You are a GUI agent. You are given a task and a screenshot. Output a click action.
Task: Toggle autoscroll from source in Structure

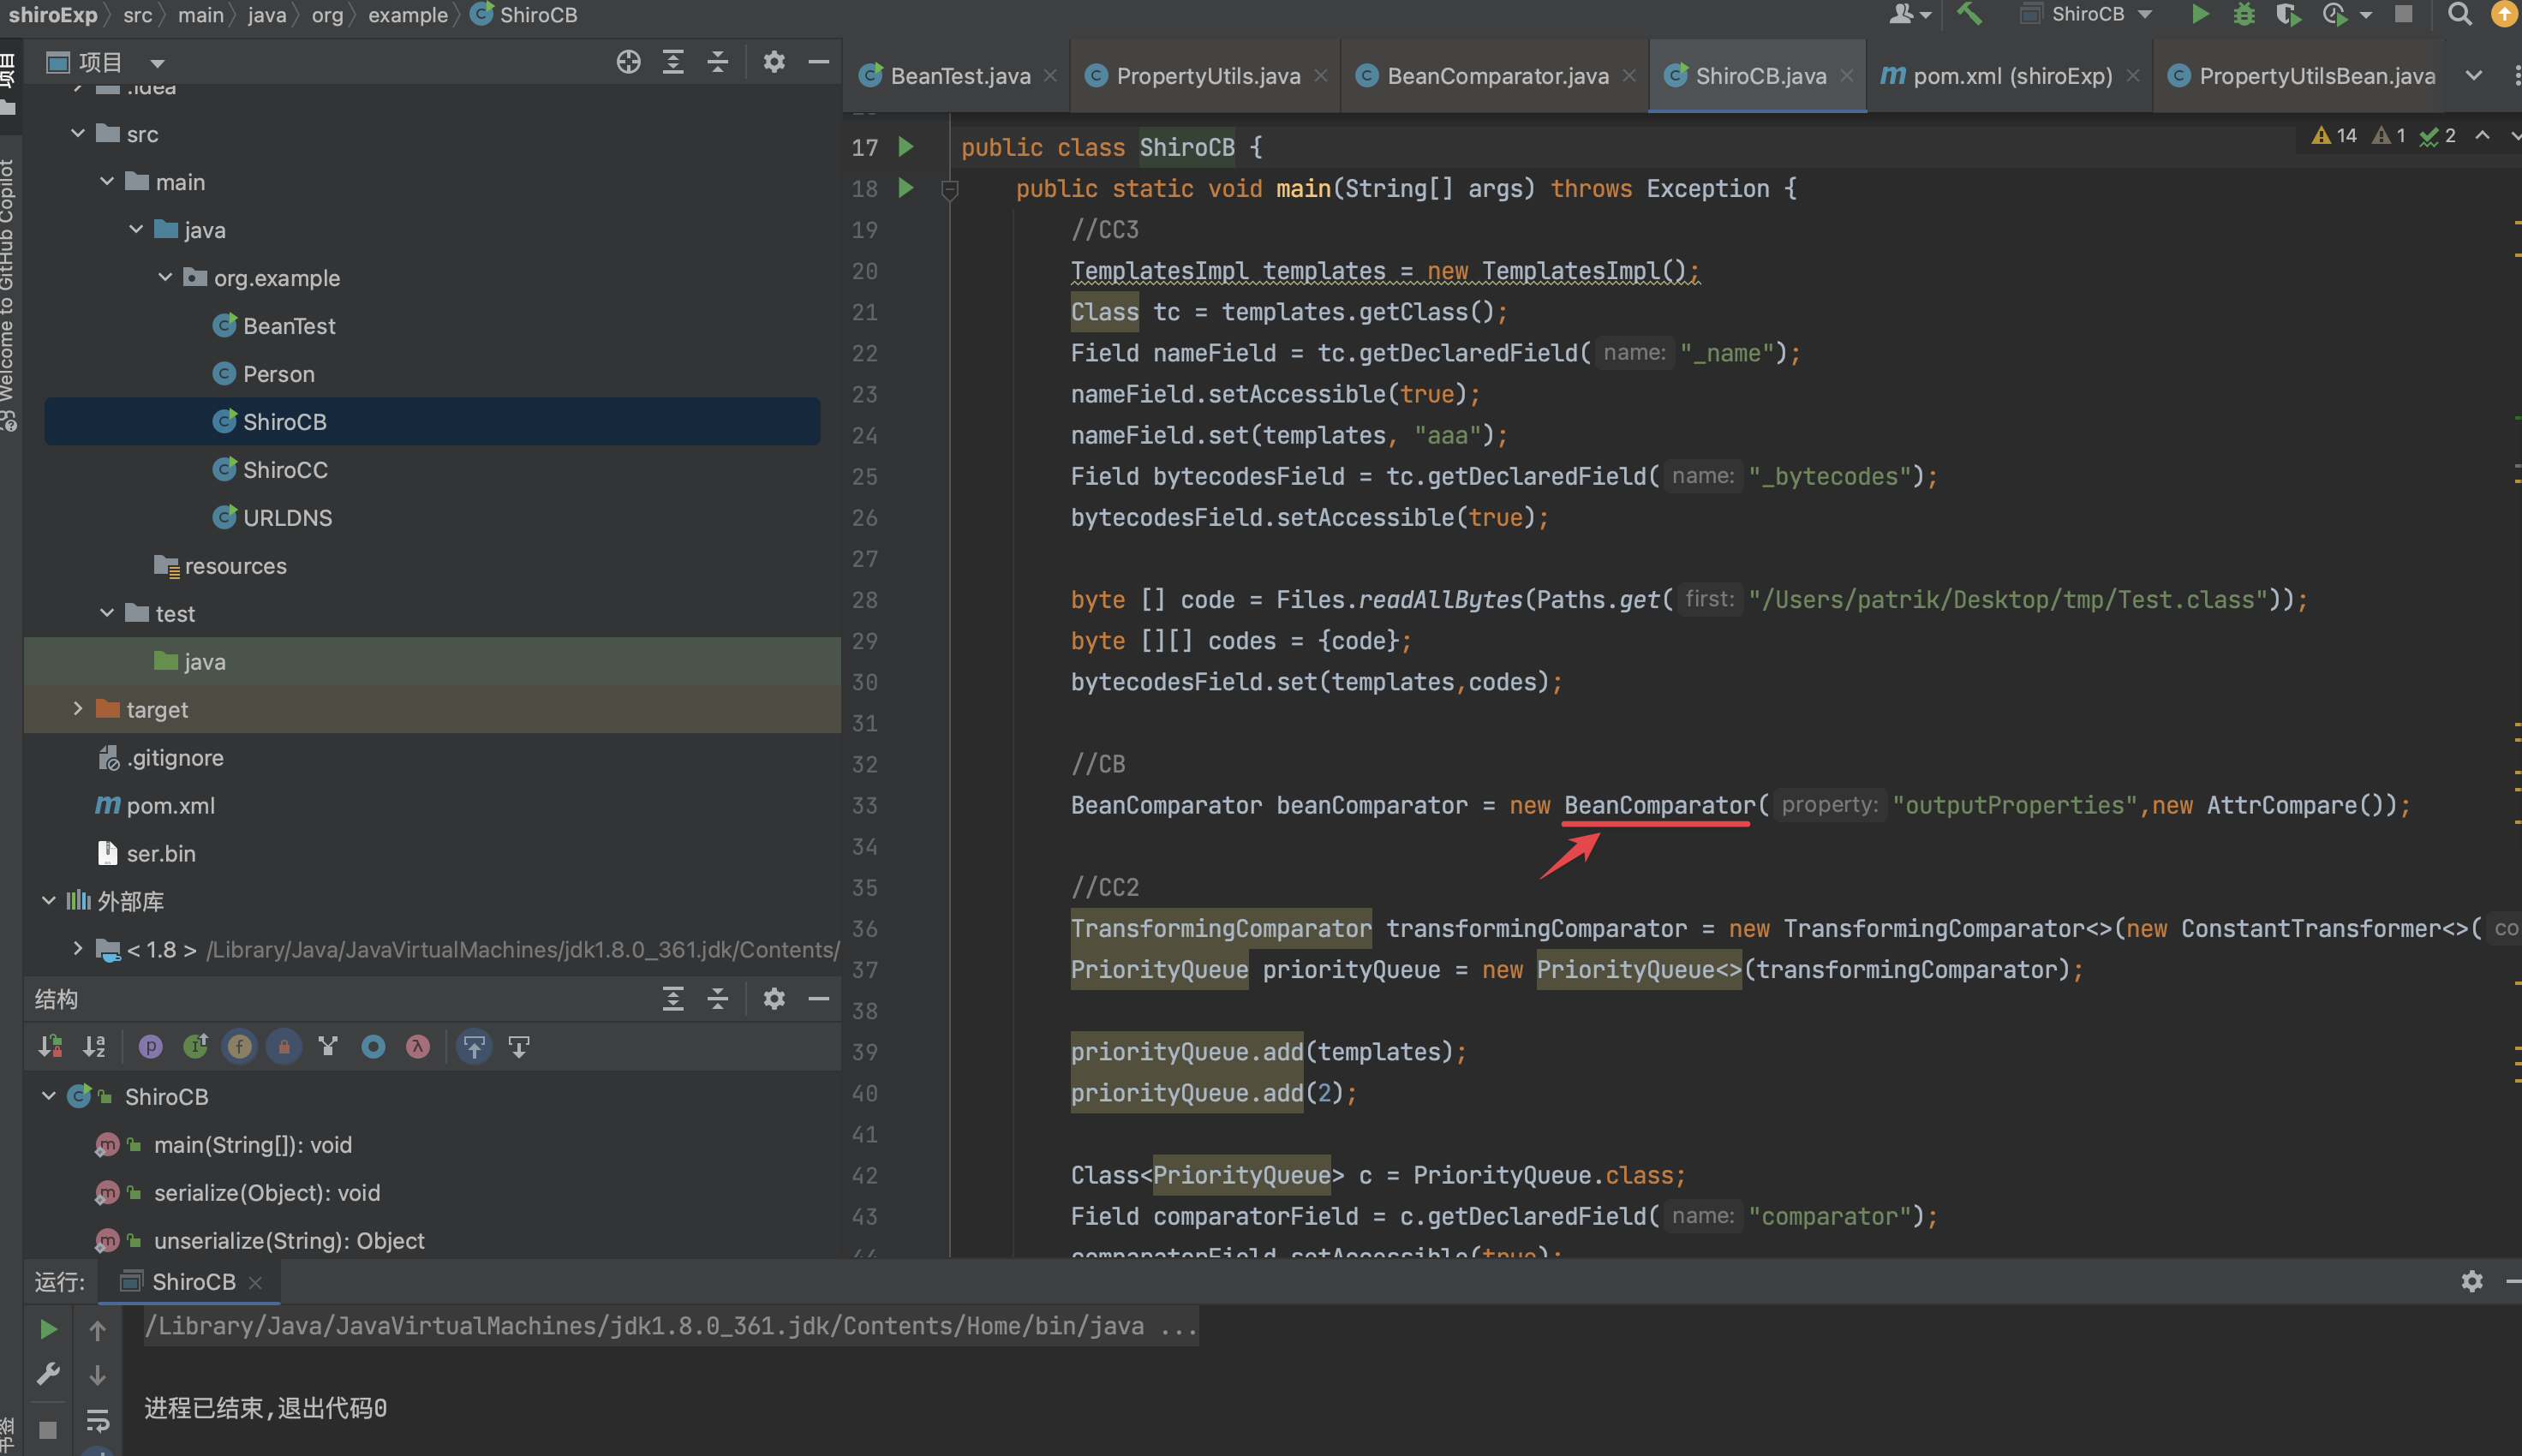(x=519, y=1046)
